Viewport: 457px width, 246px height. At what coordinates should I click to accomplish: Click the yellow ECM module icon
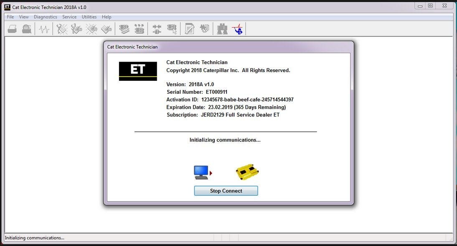(x=247, y=172)
